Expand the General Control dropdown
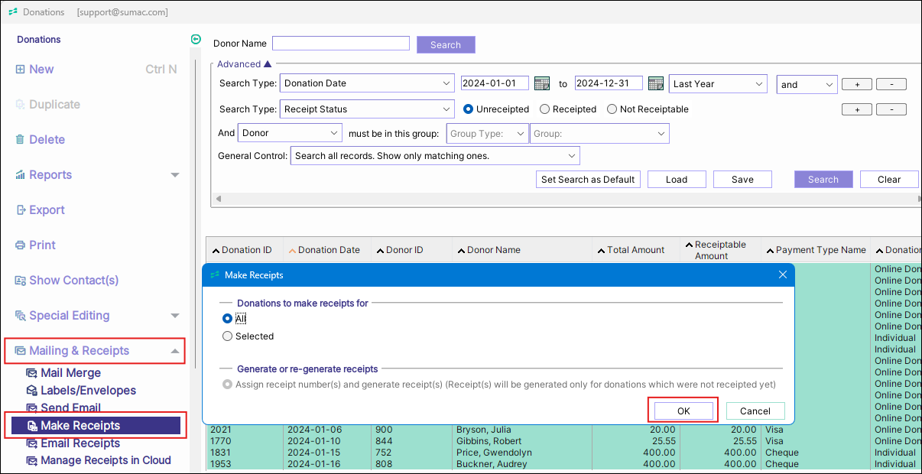922x474 pixels. click(x=434, y=156)
